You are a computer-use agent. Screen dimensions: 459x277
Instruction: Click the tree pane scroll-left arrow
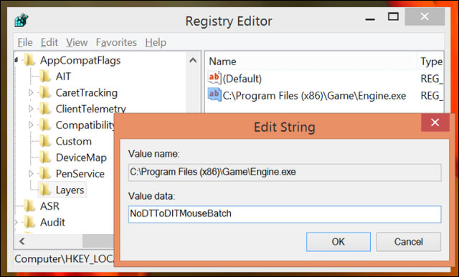coord(22,241)
